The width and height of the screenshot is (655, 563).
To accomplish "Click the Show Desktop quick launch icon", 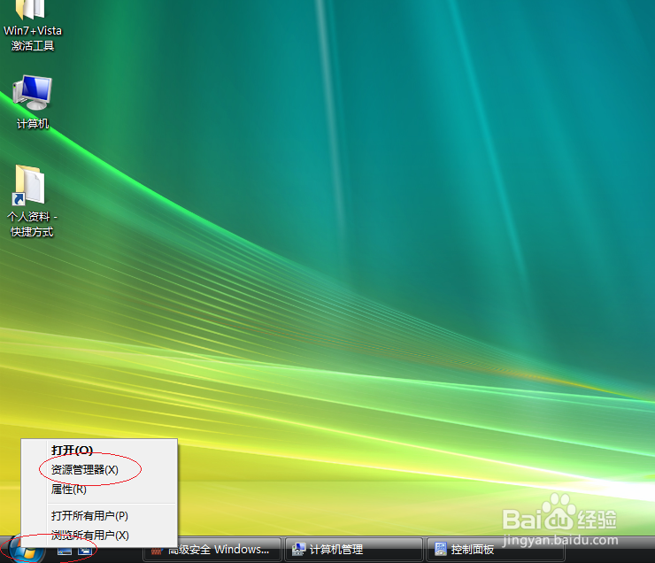I will pyautogui.click(x=65, y=551).
